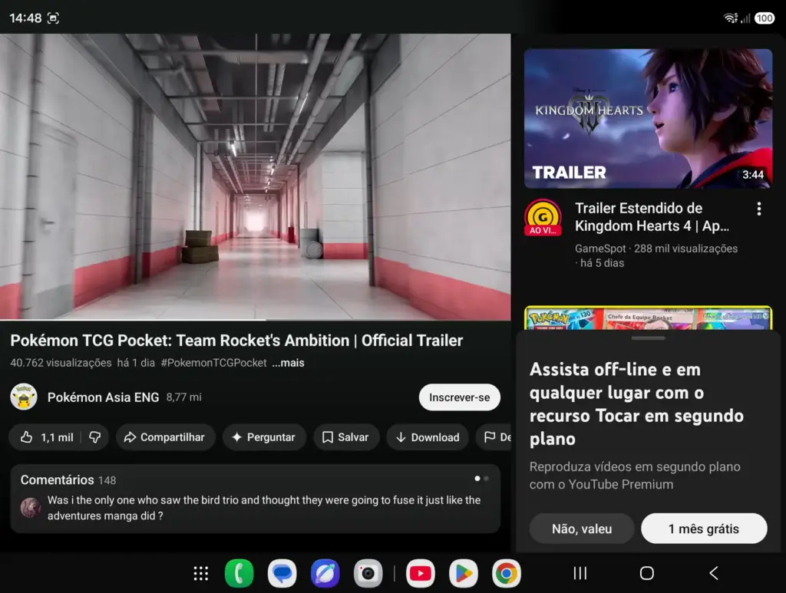
Task: Like the video with thumbs up icon
Action: pos(46,437)
